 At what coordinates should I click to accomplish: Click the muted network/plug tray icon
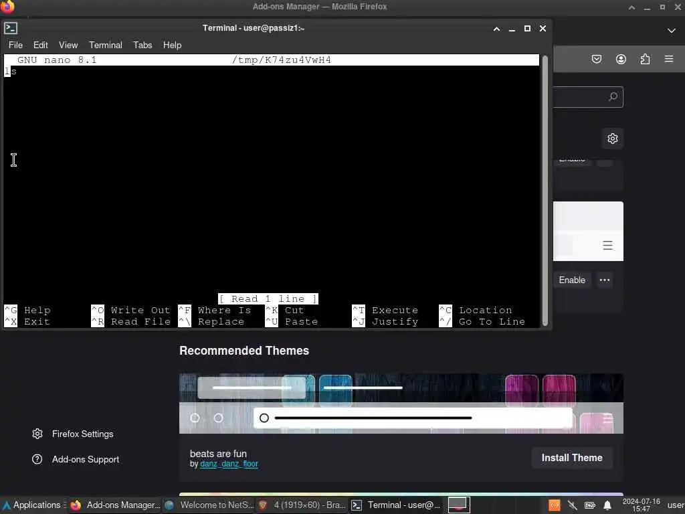tap(573, 505)
